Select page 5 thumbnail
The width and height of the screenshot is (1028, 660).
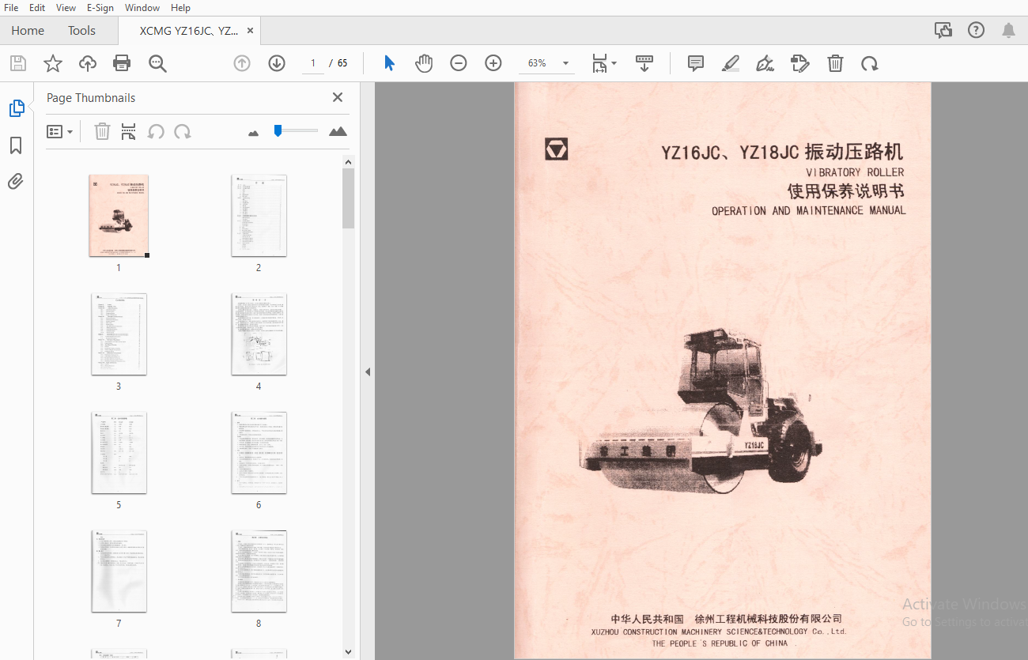pyautogui.click(x=119, y=453)
